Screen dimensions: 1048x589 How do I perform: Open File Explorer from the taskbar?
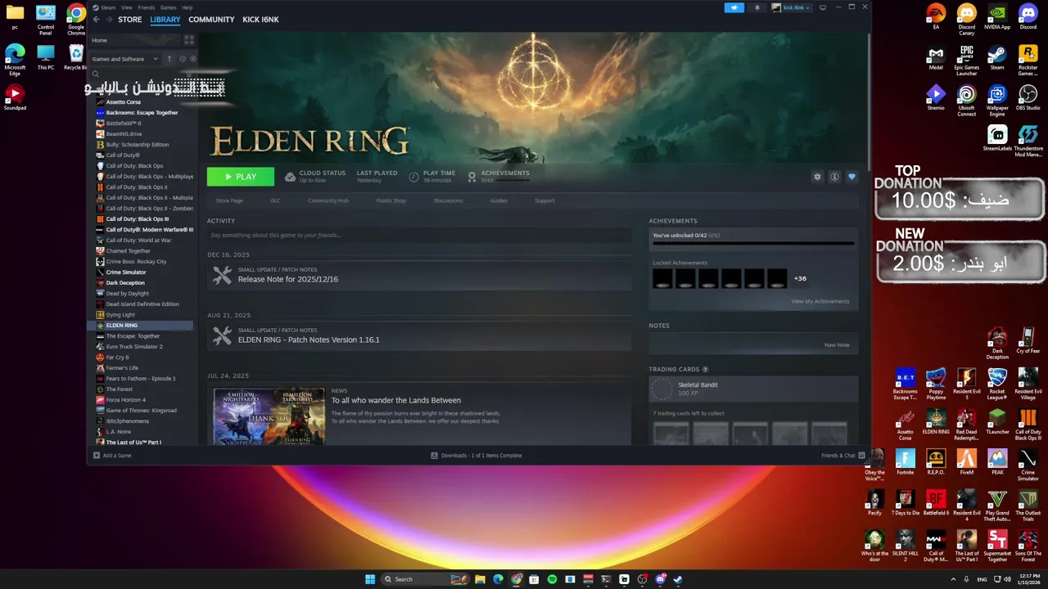(x=480, y=579)
